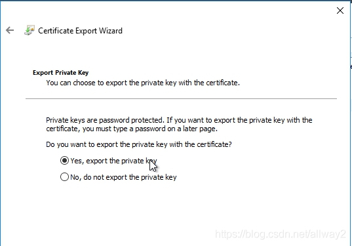Click the background window strip at right edge

[351, 123]
